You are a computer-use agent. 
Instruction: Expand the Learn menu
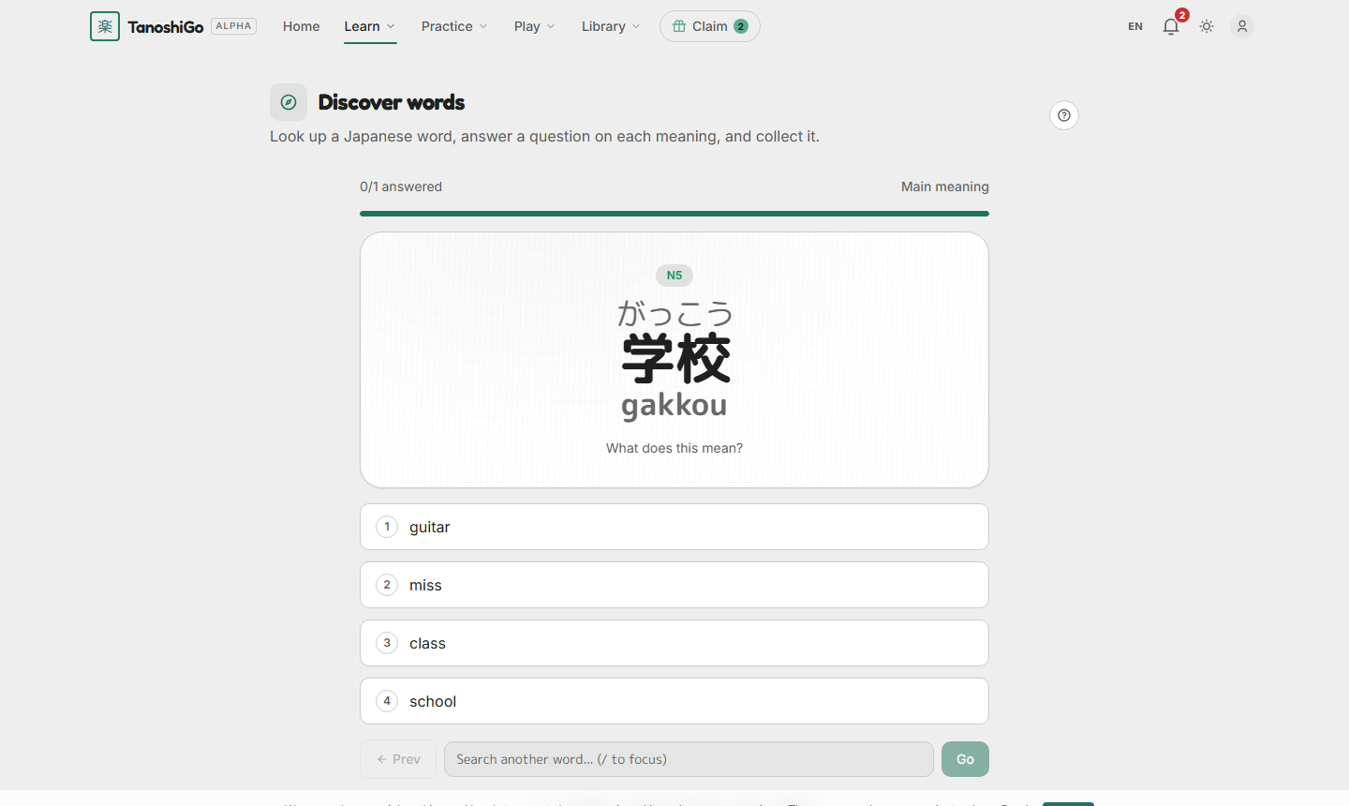pyautogui.click(x=370, y=26)
